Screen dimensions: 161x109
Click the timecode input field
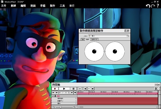click(x=63, y=92)
